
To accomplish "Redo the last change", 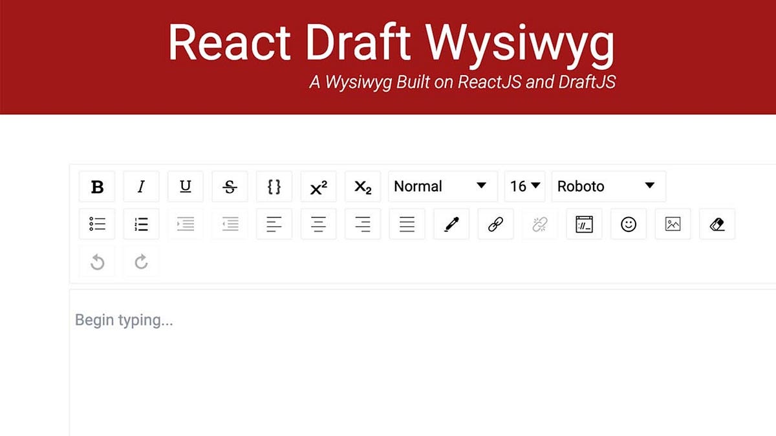I will pyautogui.click(x=141, y=261).
